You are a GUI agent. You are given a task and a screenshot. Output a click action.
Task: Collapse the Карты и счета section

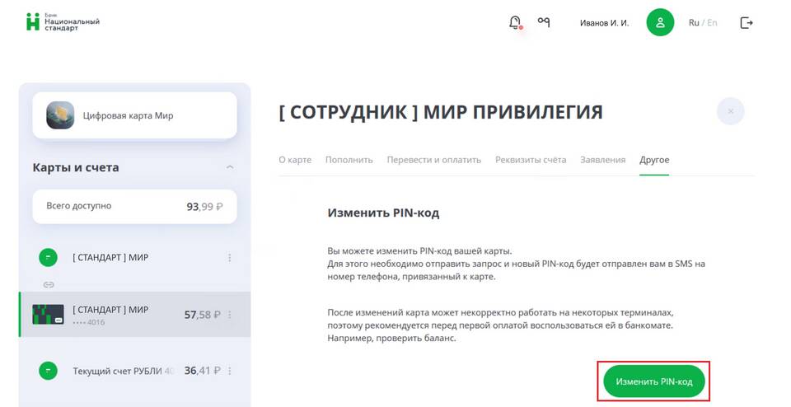(230, 167)
